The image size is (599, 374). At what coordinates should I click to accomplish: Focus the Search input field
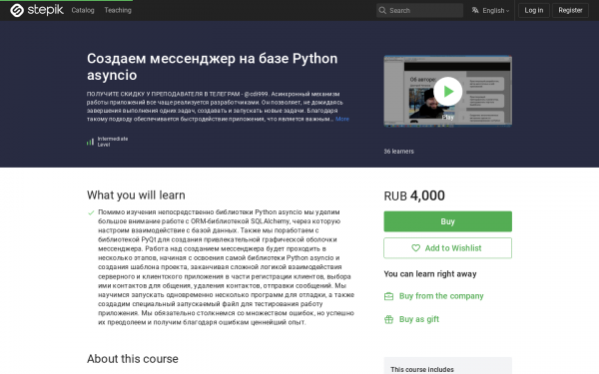(x=419, y=10)
